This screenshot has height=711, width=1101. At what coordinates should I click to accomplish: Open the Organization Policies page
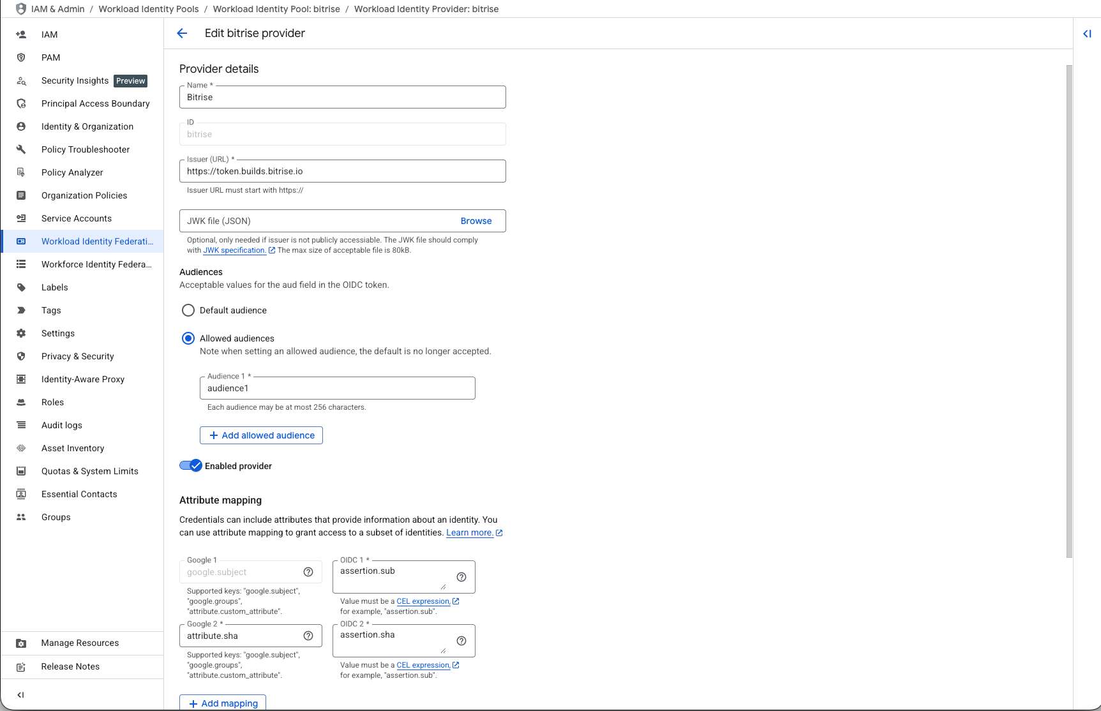coord(84,195)
